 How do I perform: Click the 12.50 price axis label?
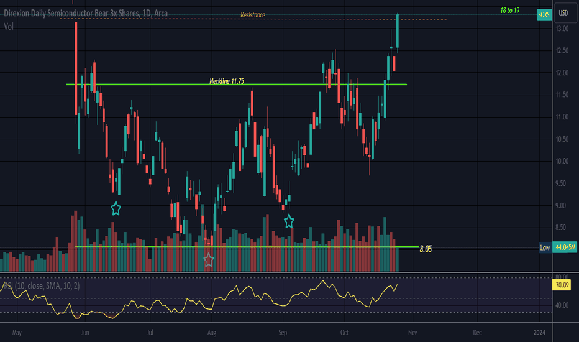(x=562, y=50)
